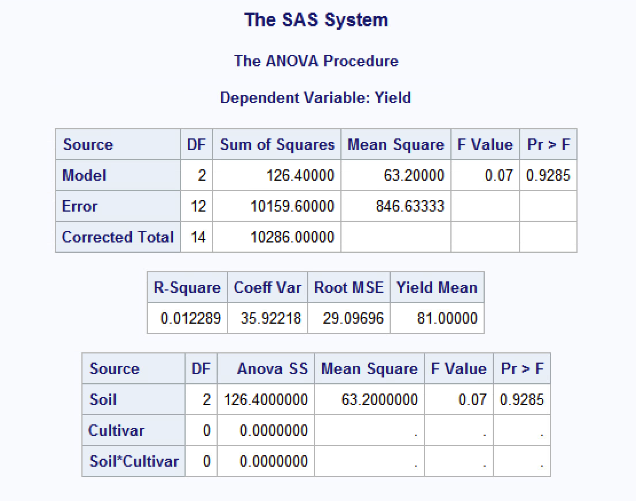The height and width of the screenshot is (501, 636).
Task: Select the "Yield Mean" column header
Action: (x=437, y=287)
